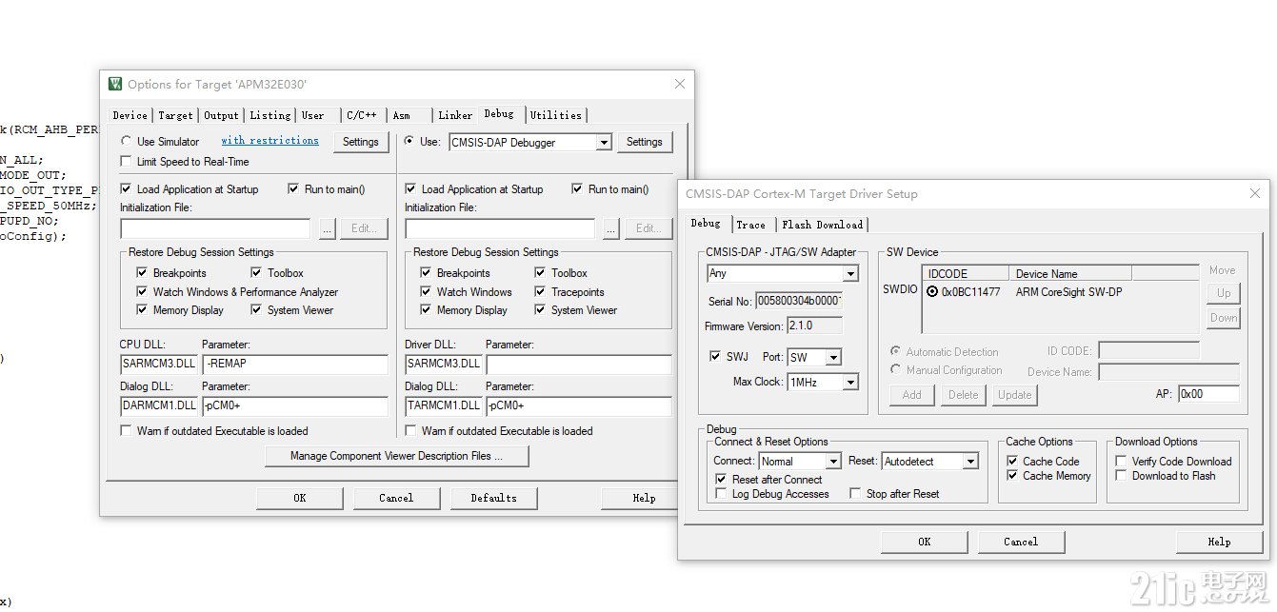This screenshot has height=612, width=1277.
Task: Click Help in CMSIS-DAP driver setup
Action: (x=1219, y=542)
